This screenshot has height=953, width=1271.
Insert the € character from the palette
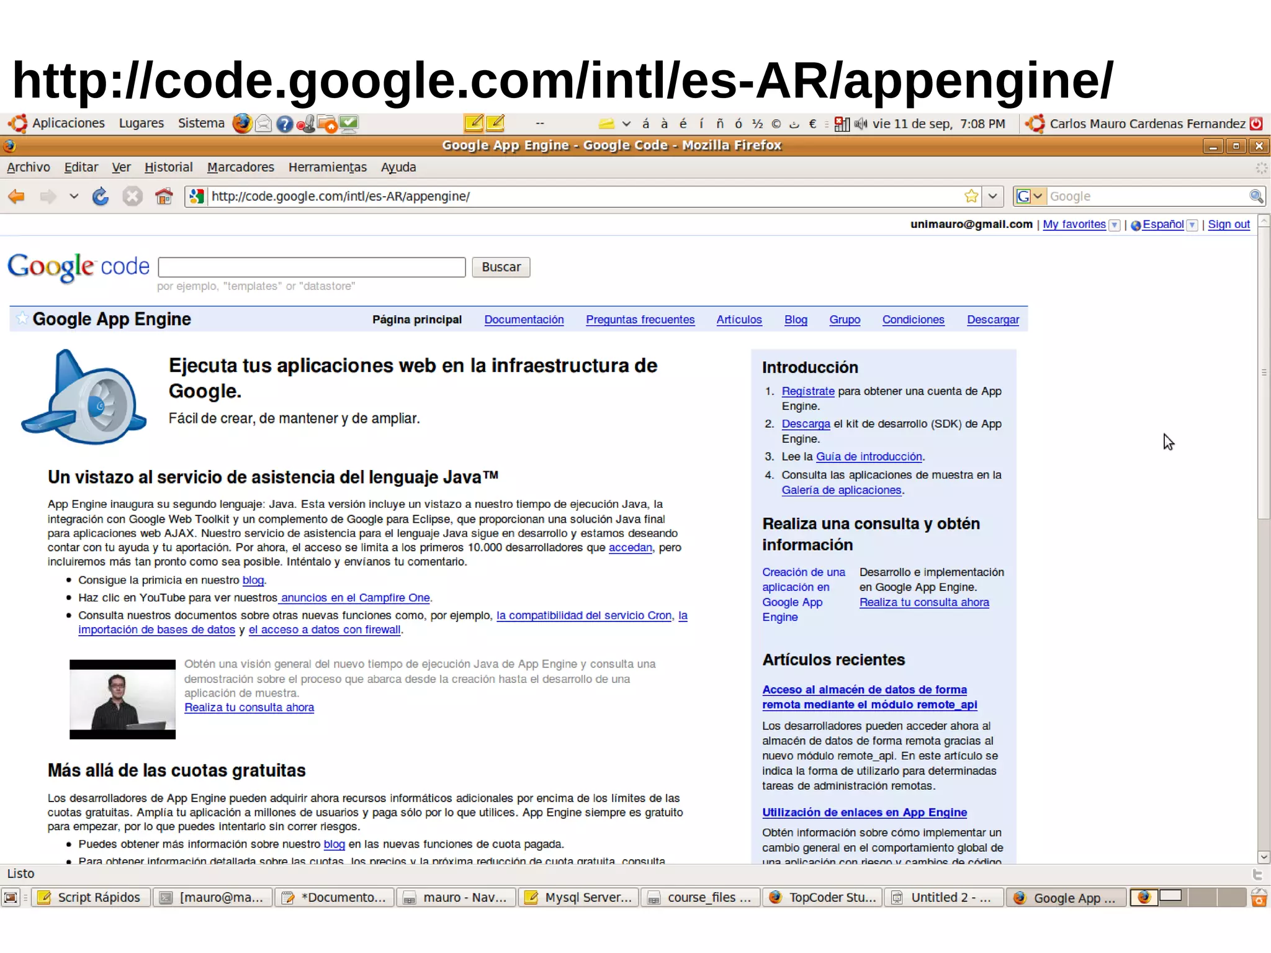tap(812, 124)
